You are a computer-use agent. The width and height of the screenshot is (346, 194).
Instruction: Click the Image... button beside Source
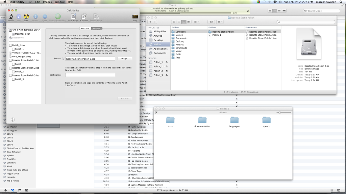[125, 59]
